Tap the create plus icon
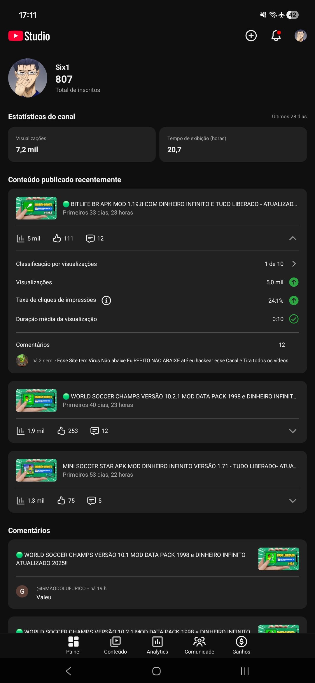The width and height of the screenshot is (315, 683). pyautogui.click(x=251, y=36)
